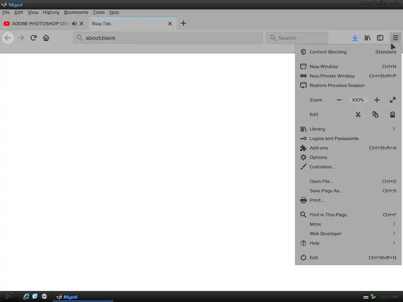Zoom in with the plus button
The image size is (403, 302).
pyautogui.click(x=377, y=100)
